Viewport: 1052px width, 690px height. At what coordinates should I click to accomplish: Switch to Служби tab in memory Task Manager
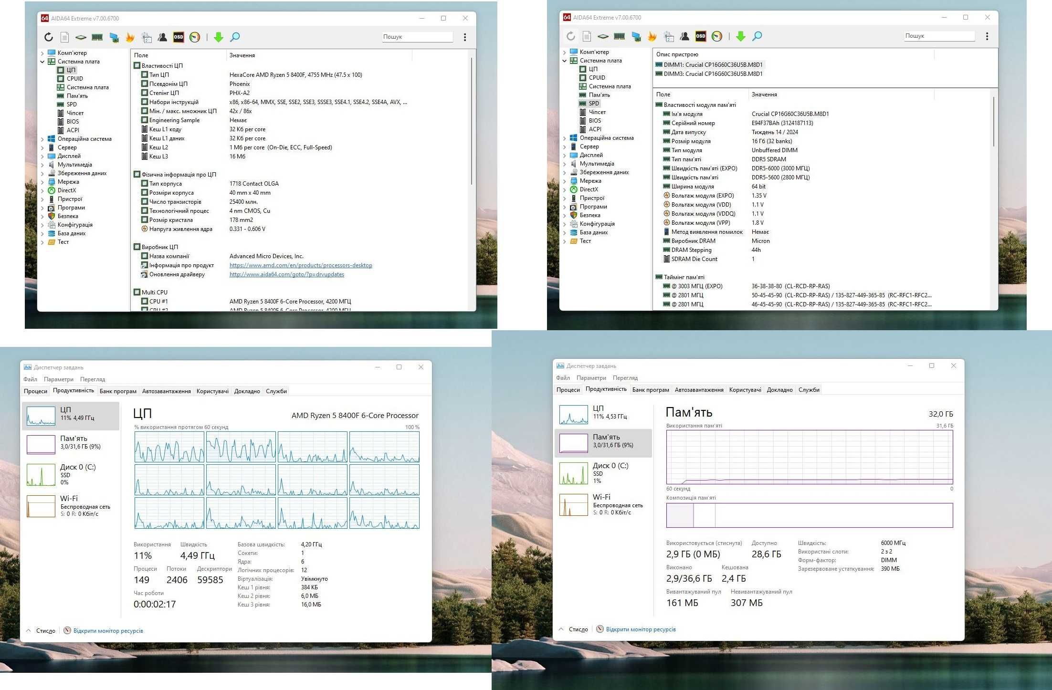pyautogui.click(x=809, y=390)
